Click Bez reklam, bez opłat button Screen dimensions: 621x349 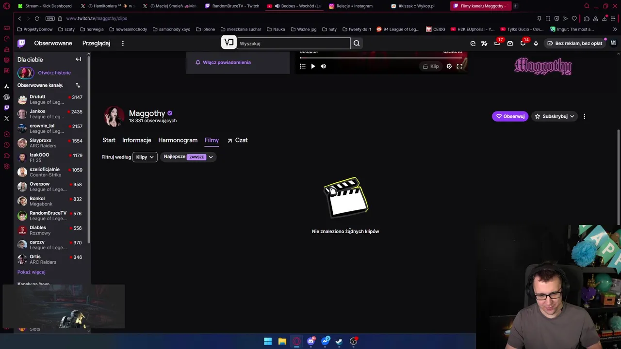click(x=575, y=43)
